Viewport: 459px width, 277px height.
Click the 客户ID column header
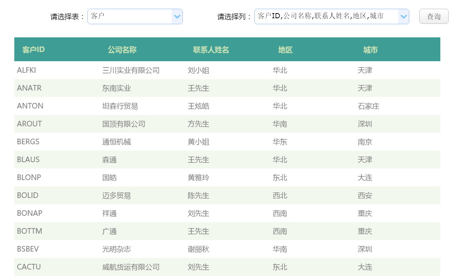click(x=33, y=49)
